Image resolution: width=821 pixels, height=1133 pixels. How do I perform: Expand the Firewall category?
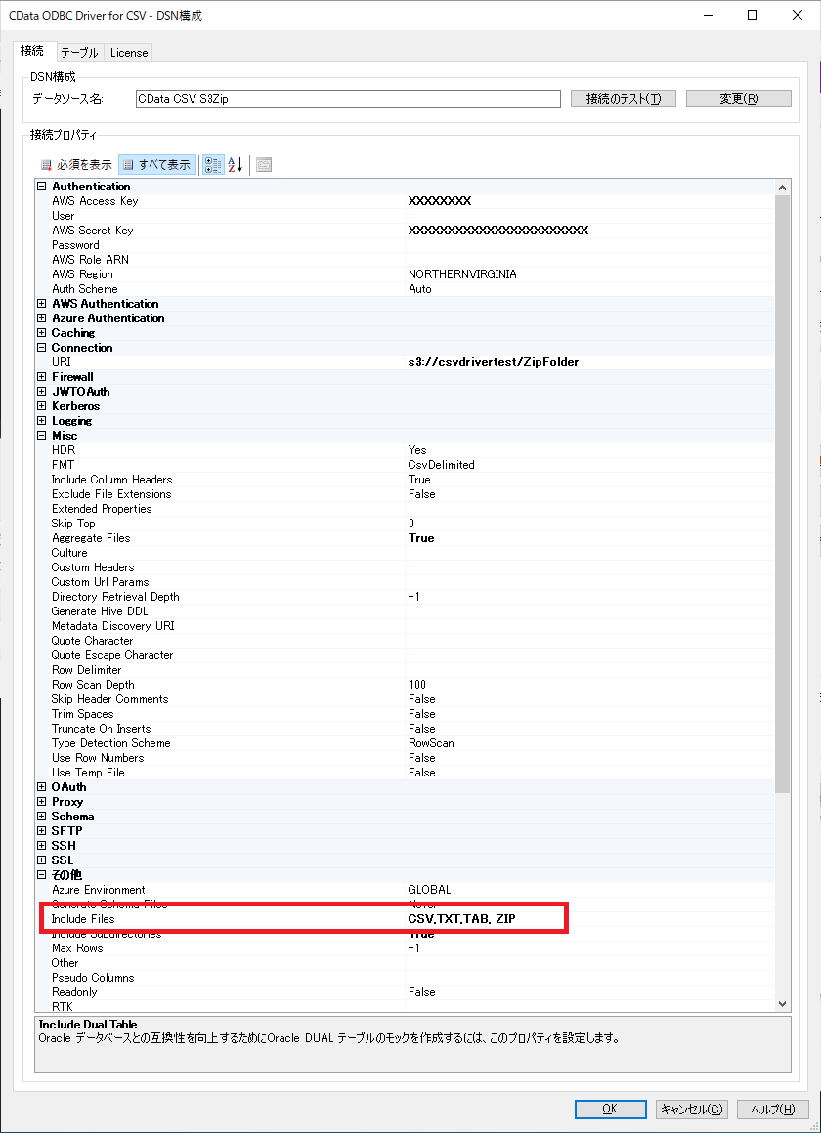pyautogui.click(x=42, y=376)
